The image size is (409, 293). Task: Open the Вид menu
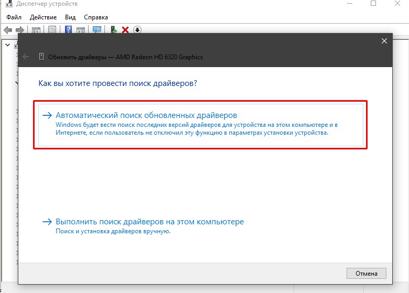70,17
